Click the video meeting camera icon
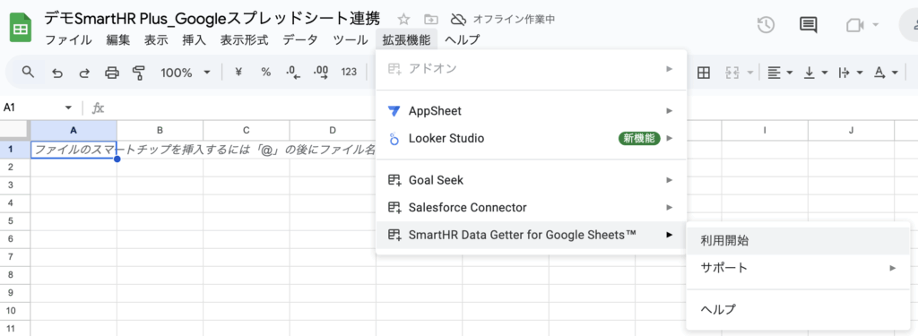 click(855, 24)
